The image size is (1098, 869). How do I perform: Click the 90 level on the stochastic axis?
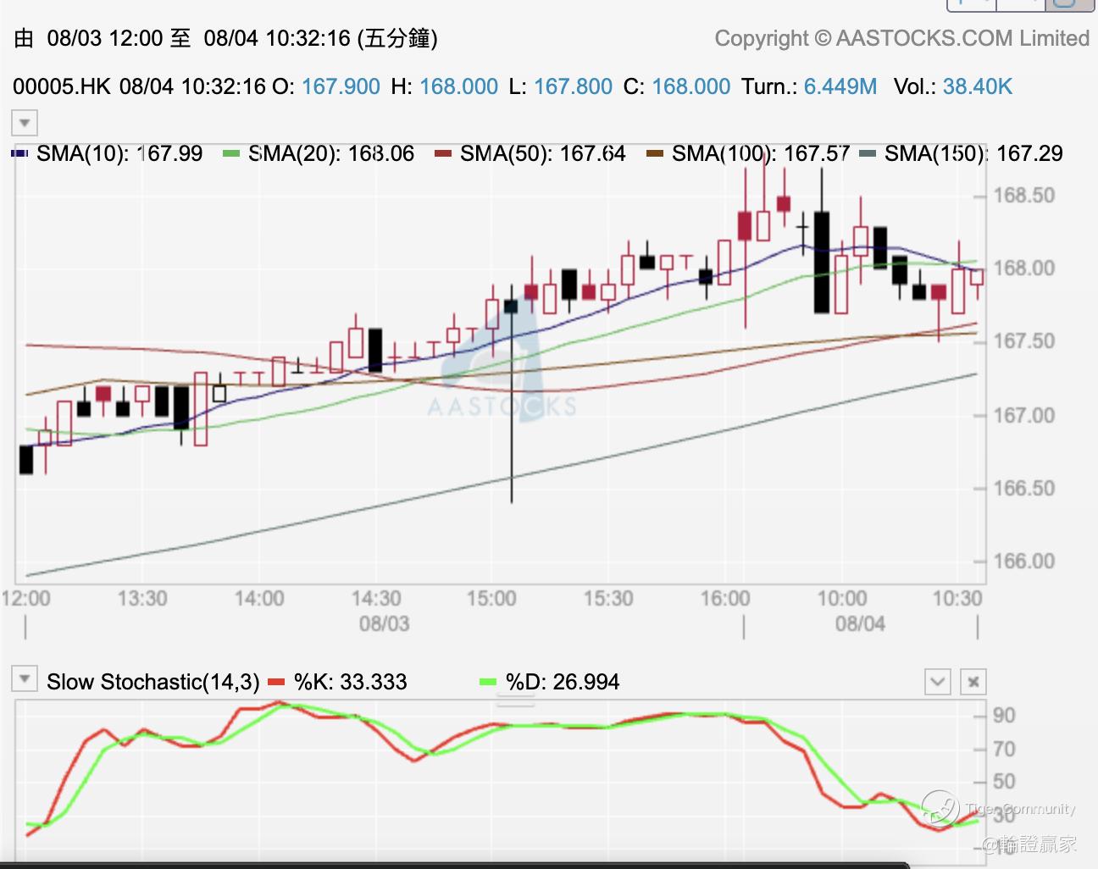click(x=1004, y=716)
